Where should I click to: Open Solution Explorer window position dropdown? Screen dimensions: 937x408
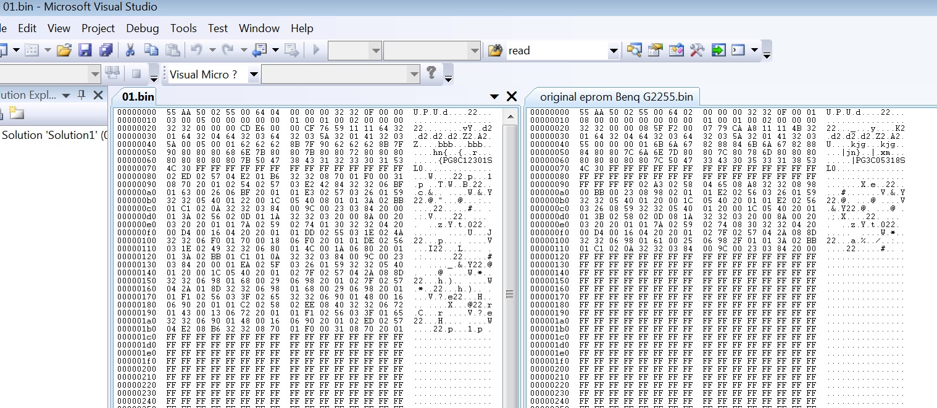[x=66, y=95]
